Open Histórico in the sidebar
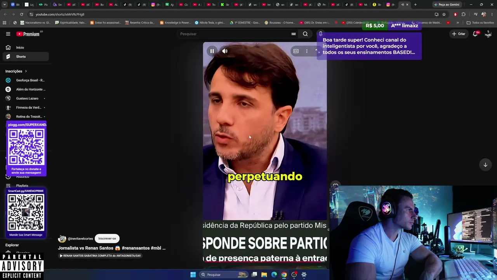497x280 pixels. pyautogui.click(x=23, y=177)
